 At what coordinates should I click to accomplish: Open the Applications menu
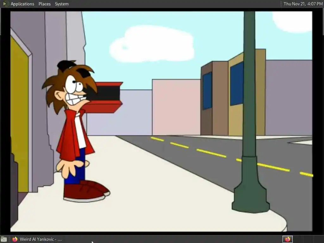(22, 4)
